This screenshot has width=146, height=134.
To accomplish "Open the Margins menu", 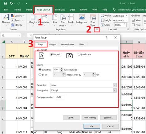I will (x=33, y=20).
